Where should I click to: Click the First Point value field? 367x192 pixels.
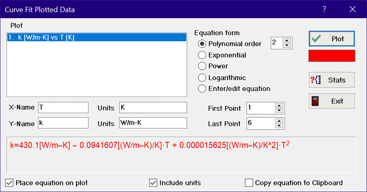tap(260, 108)
